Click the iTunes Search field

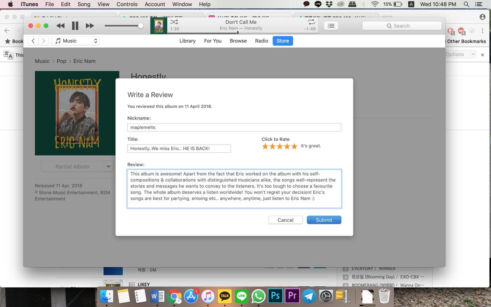pyautogui.click(x=402, y=26)
